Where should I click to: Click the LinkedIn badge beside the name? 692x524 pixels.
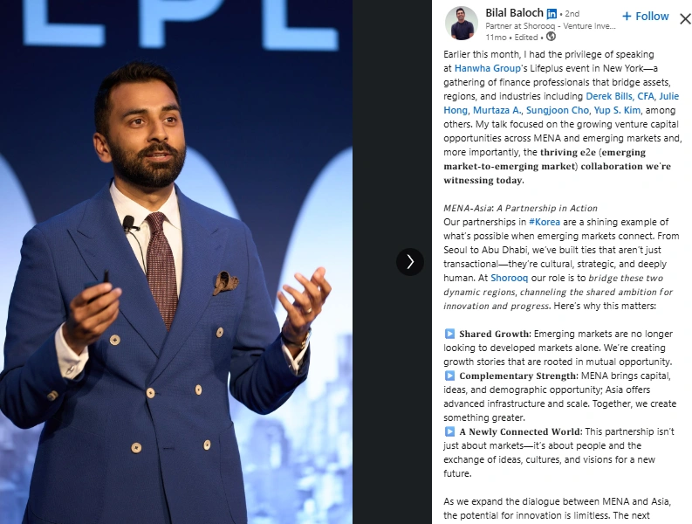[552, 14]
